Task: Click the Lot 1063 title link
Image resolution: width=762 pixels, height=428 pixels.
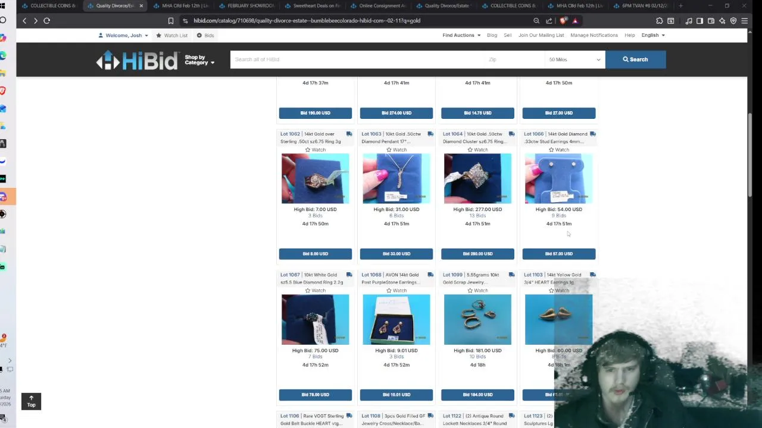Action: coord(392,137)
